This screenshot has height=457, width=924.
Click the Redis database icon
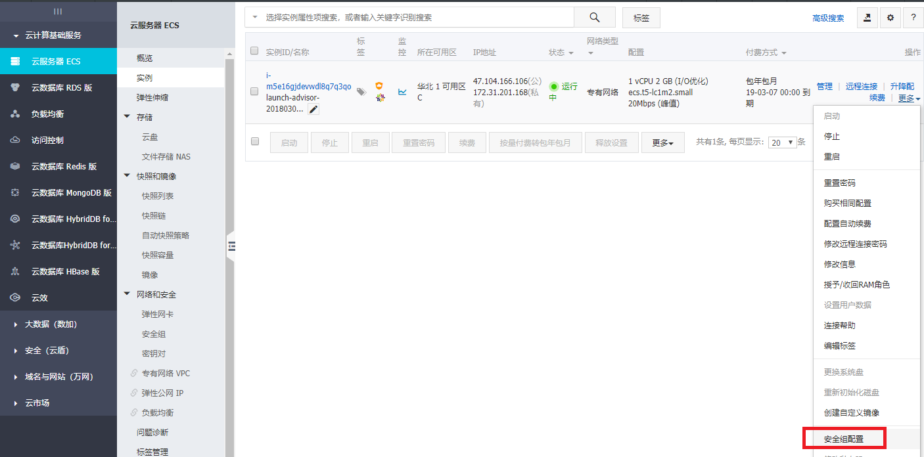click(15, 166)
